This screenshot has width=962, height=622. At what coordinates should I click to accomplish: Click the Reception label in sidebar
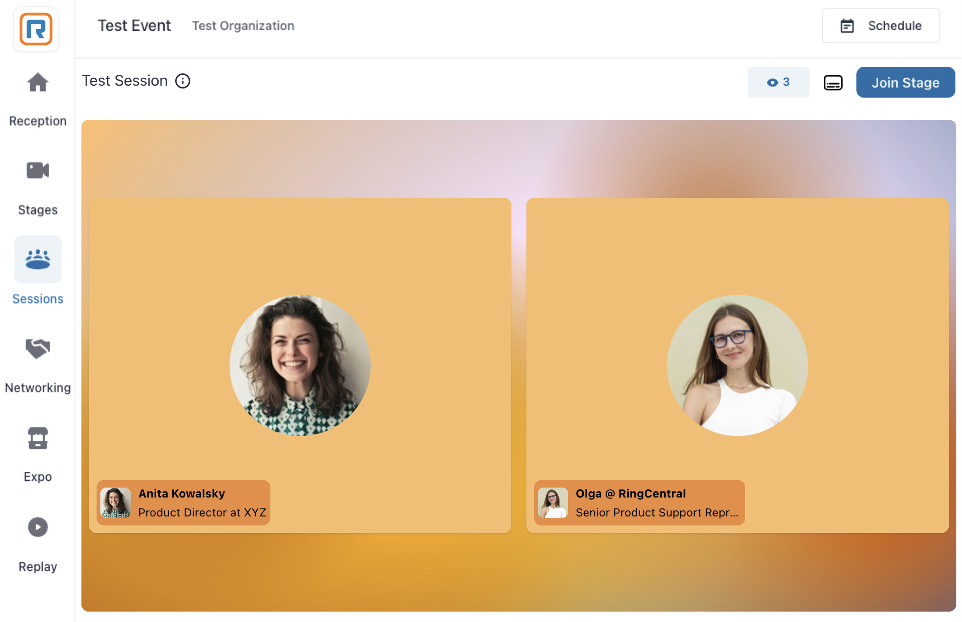(x=37, y=121)
